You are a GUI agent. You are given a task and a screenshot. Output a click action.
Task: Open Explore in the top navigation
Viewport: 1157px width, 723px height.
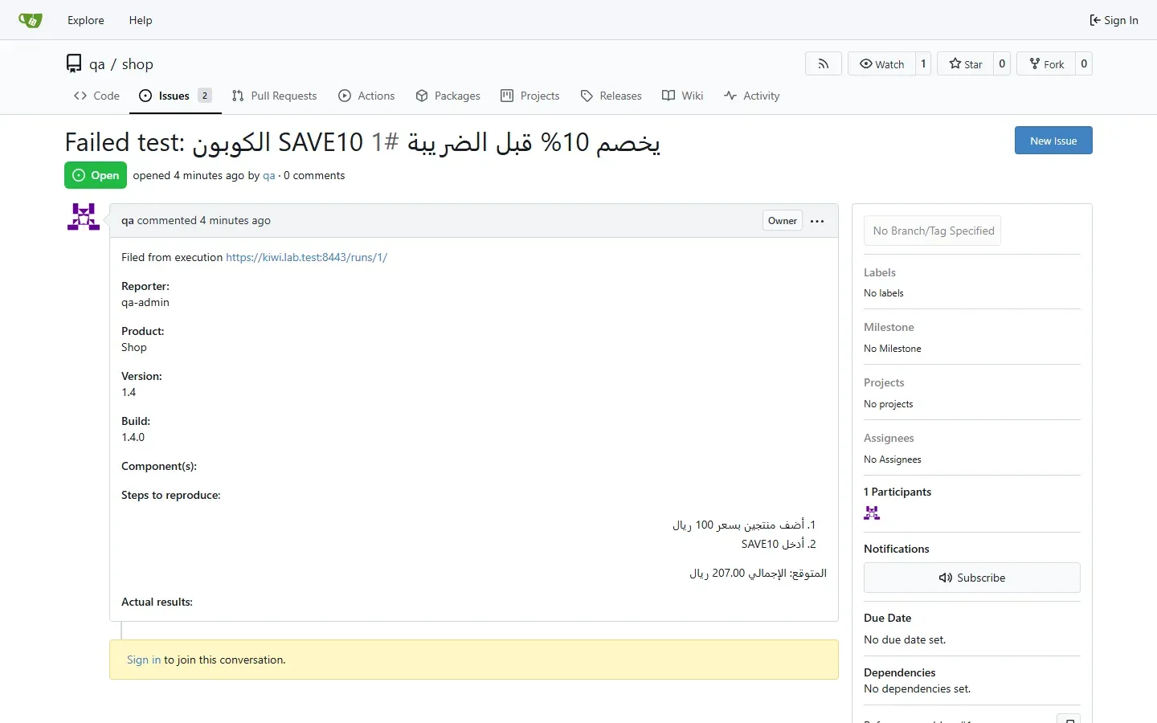[x=86, y=20]
